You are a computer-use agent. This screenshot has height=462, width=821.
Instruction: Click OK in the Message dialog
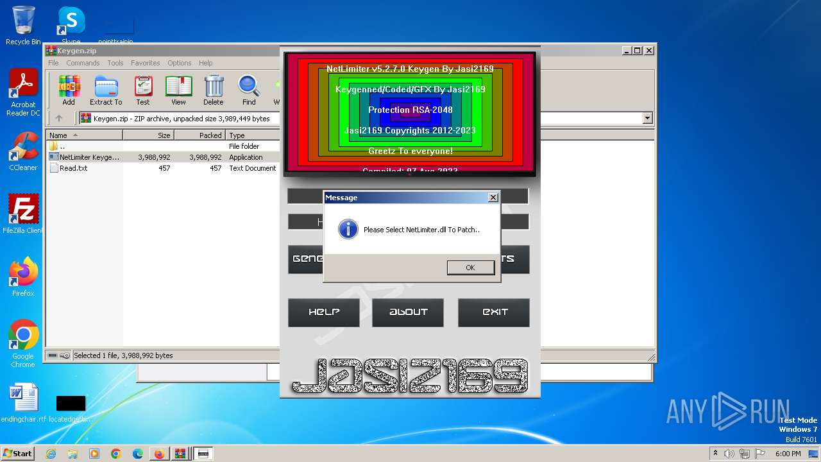pyautogui.click(x=470, y=268)
